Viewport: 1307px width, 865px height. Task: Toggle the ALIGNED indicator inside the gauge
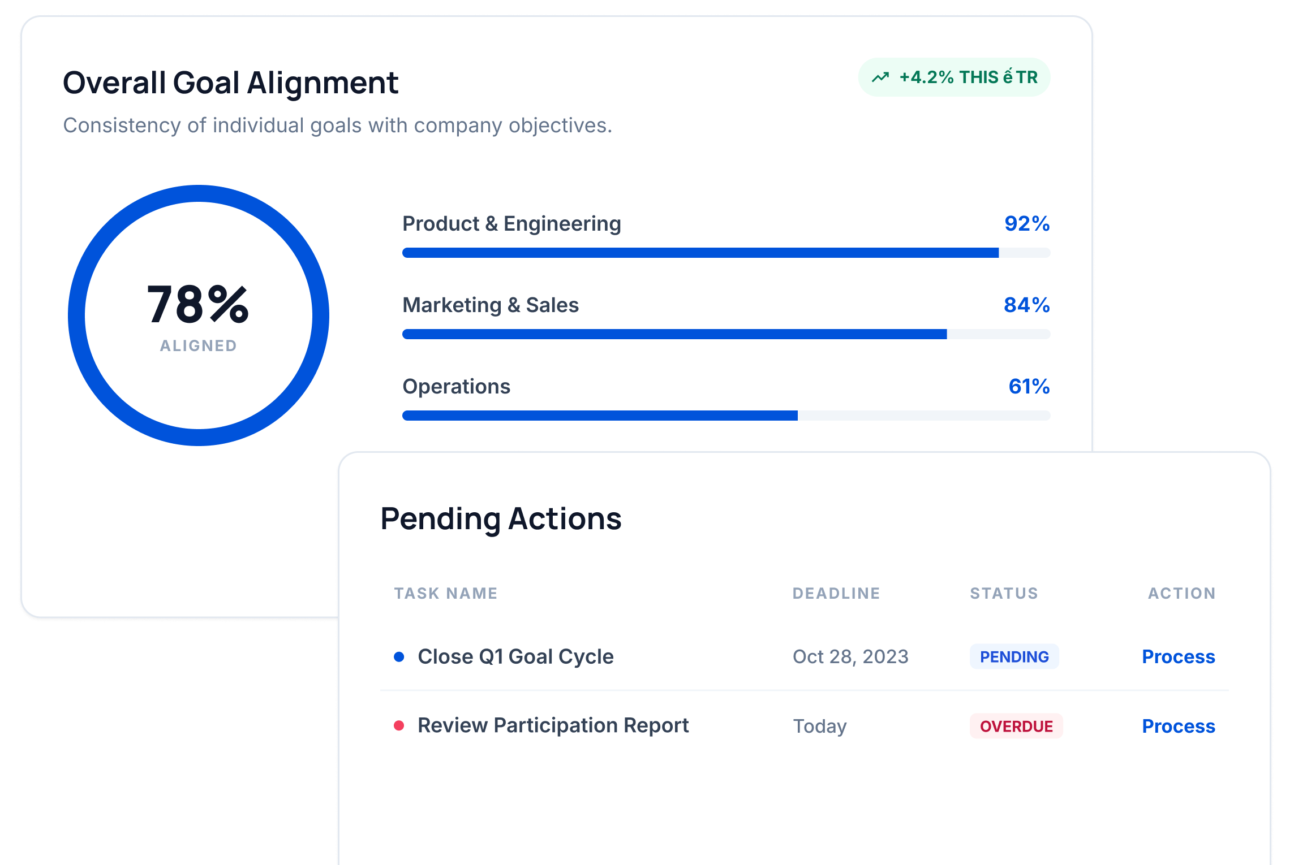(197, 345)
